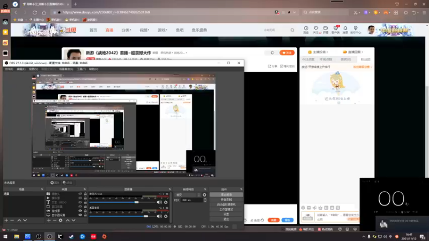This screenshot has width=429, height=241.
Task: Show hidden system tray icons chevron
Action: pos(364,237)
